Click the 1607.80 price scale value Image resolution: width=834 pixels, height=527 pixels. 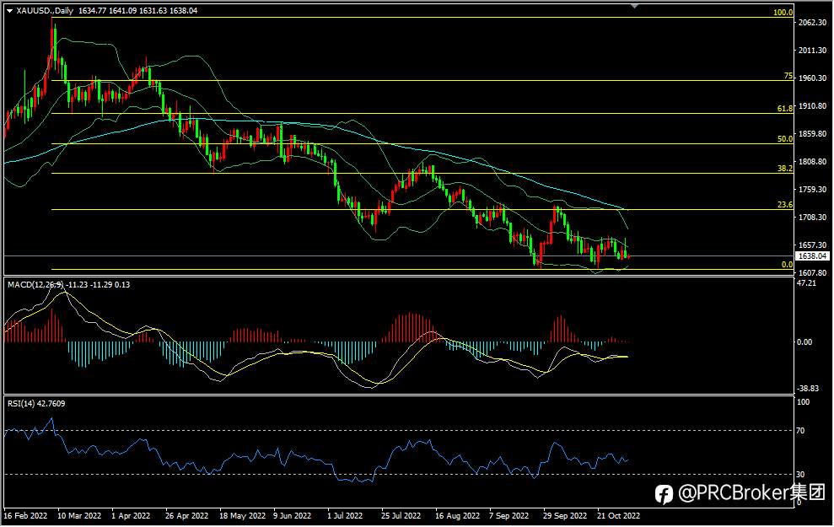tap(812, 273)
